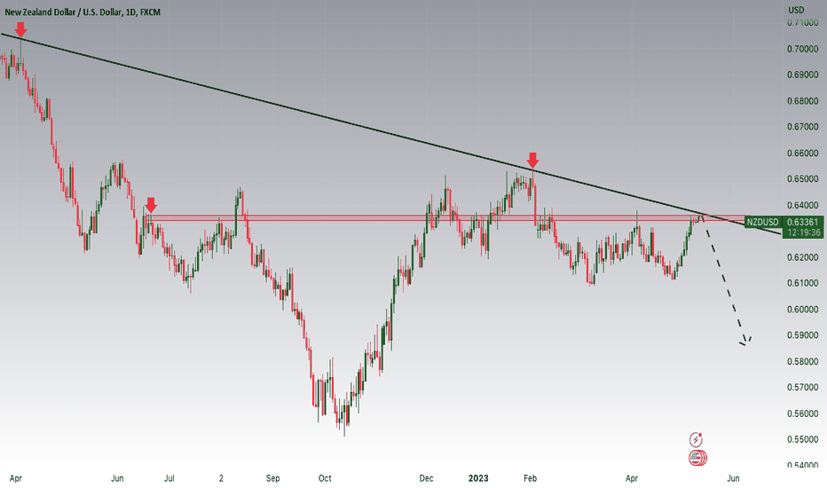Click the 0.67000 price axis label

tap(803, 127)
